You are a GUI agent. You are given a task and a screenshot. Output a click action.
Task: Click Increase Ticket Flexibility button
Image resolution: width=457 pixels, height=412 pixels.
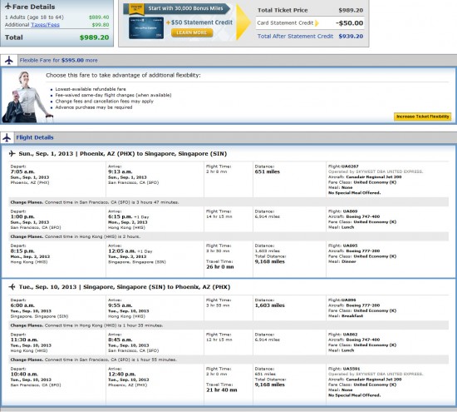pos(422,117)
